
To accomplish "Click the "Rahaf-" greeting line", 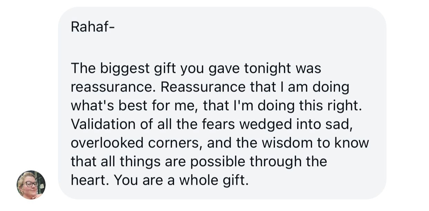I will (x=92, y=27).
